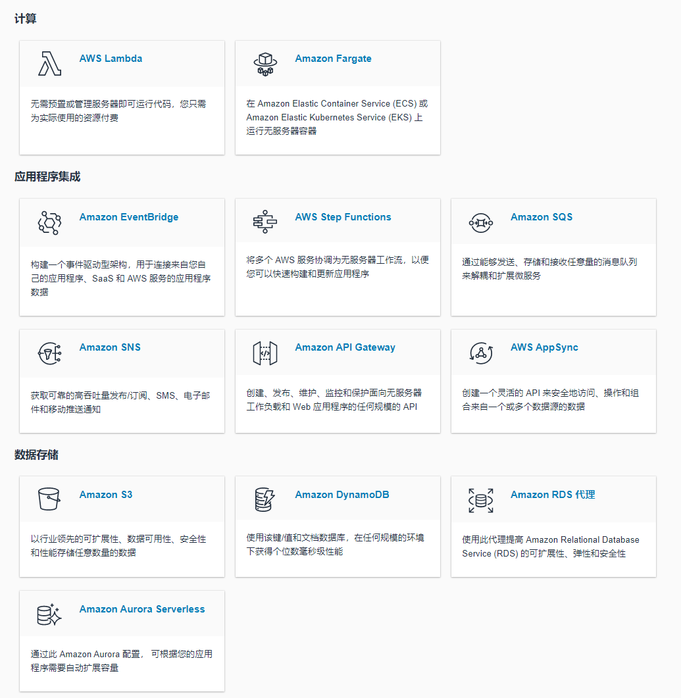Click SQS description starting 通过能够发送

pyautogui.click(x=549, y=269)
